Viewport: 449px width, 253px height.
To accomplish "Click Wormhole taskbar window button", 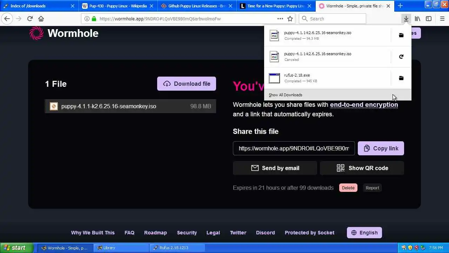I will [65, 248].
